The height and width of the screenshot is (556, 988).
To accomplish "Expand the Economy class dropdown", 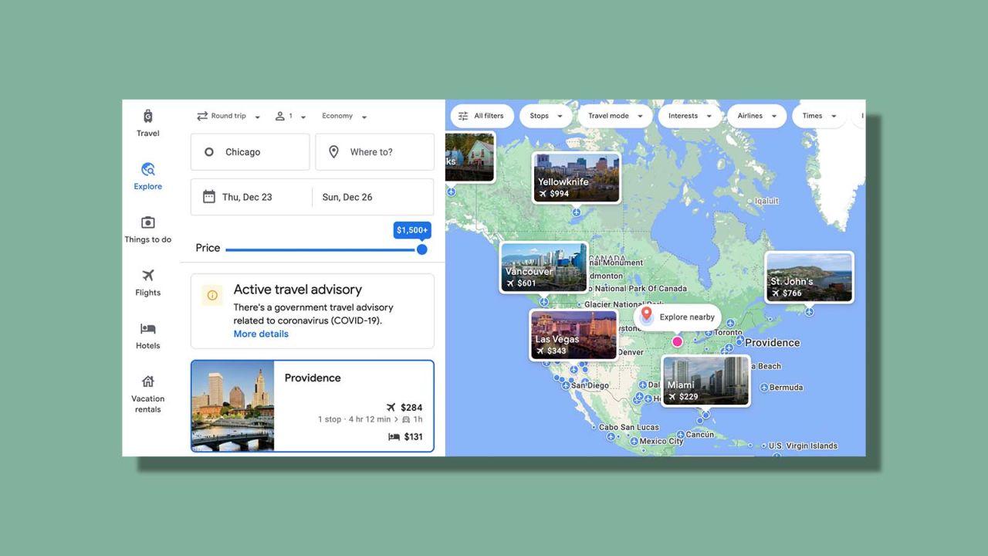I will [344, 116].
